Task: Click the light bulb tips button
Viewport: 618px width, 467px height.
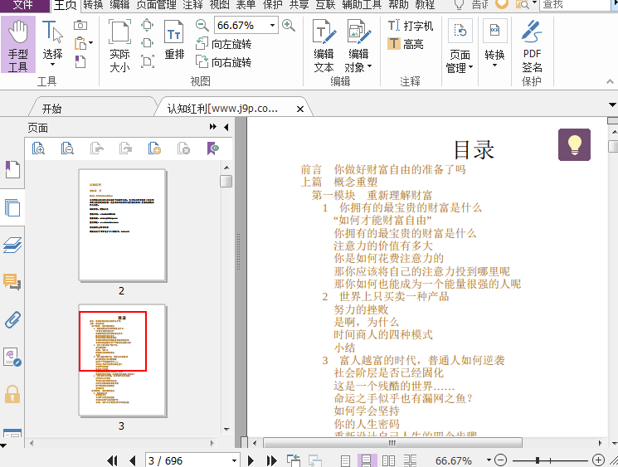Action: (574, 144)
